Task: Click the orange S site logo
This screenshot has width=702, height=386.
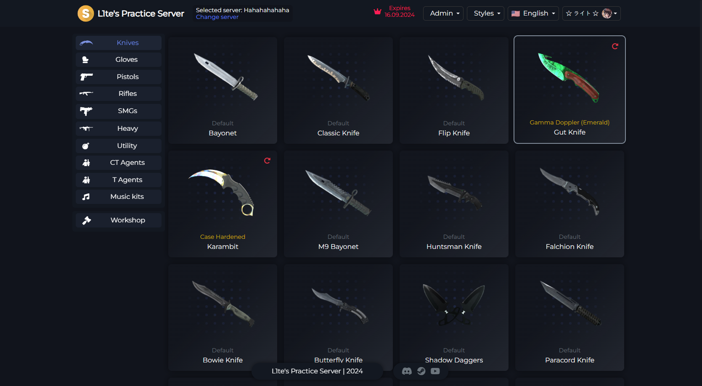Action: pyautogui.click(x=85, y=13)
